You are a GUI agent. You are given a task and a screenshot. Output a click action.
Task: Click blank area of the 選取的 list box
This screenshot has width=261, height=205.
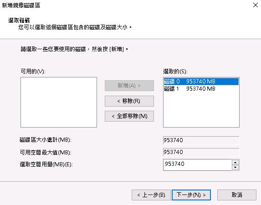pos(201,110)
